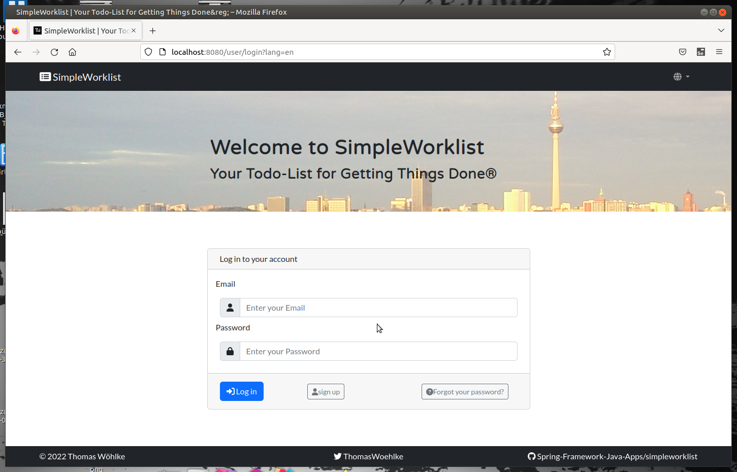Click the Email label text

click(226, 284)
